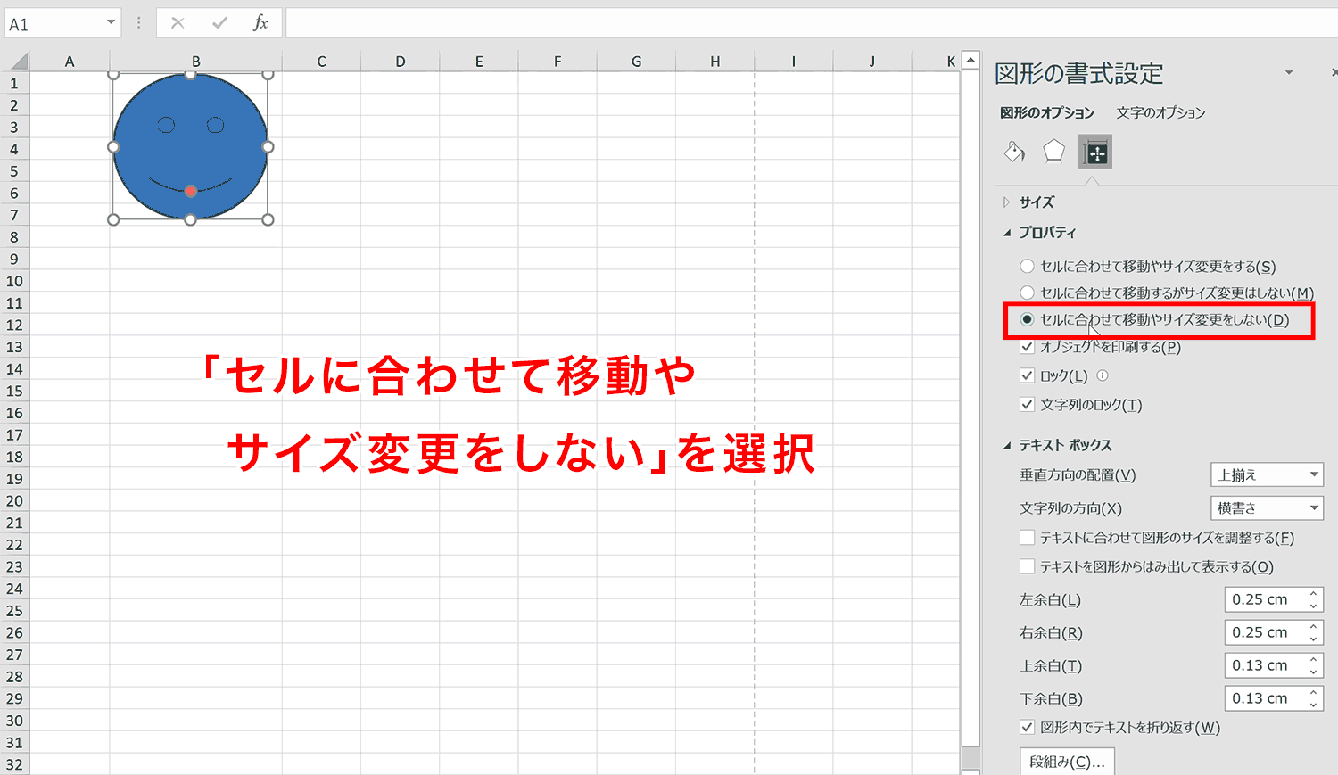This screenshot has height=775, width=1338.
Task: Select row 10 header
Action: (14, 281)
